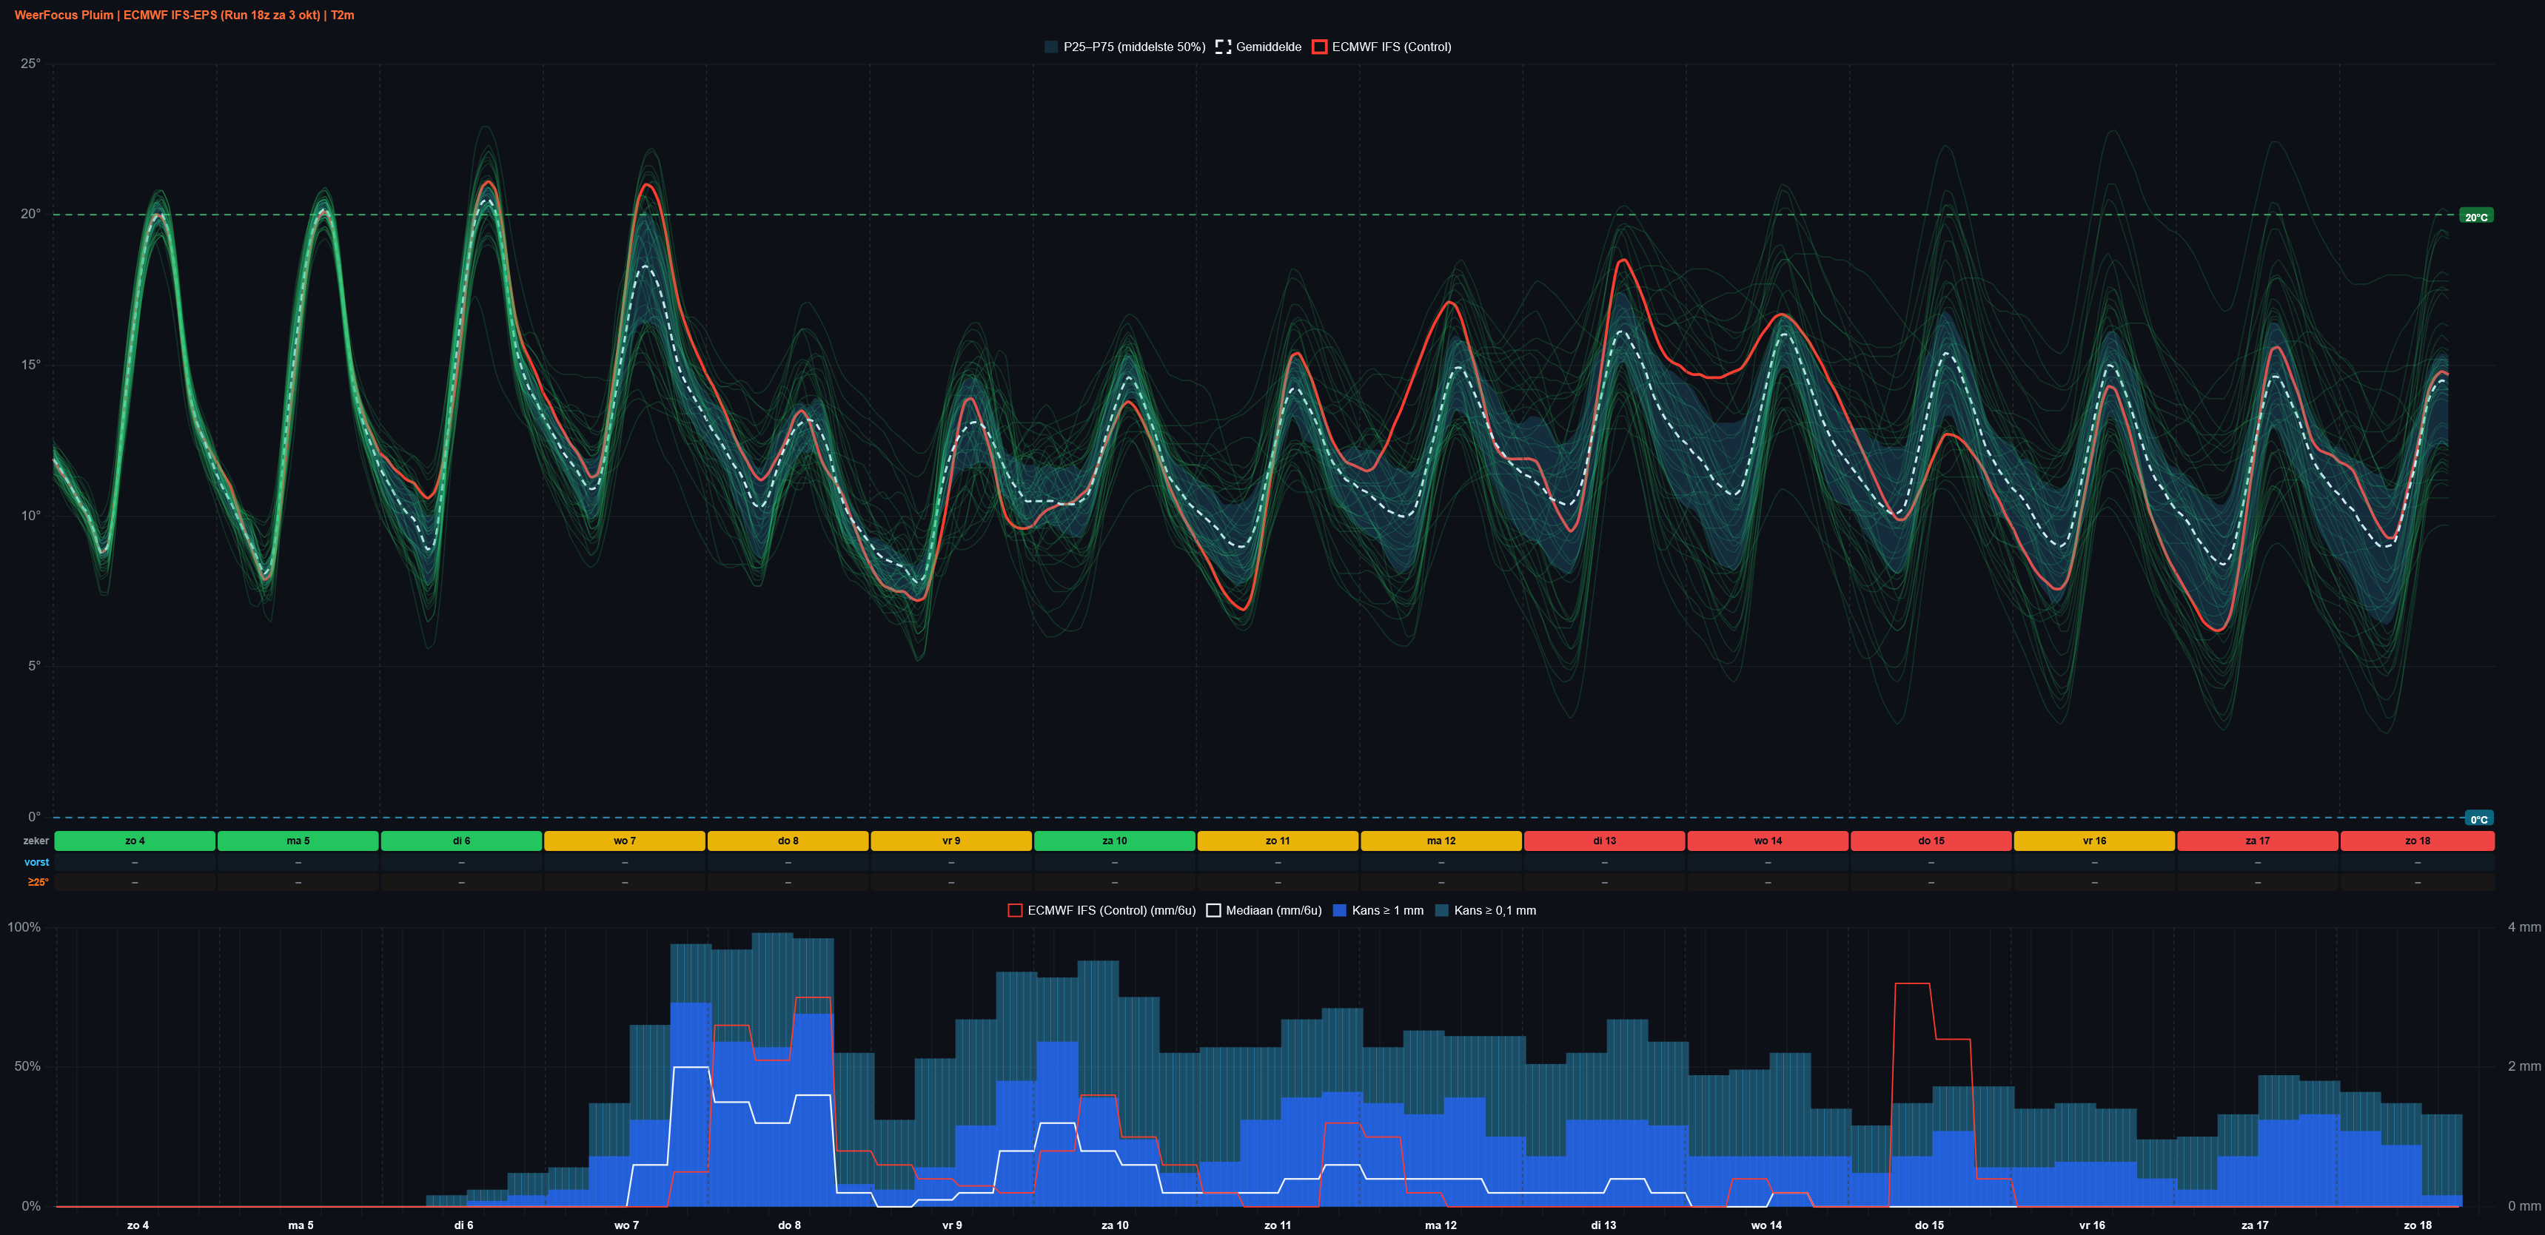Viewport: 2545px width, 1235px height.
Task: Select the red 'zo 18' certainty bar
Action: point(2418,841)
